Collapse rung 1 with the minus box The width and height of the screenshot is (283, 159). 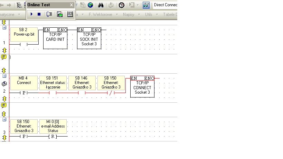[x=4, y=28]
